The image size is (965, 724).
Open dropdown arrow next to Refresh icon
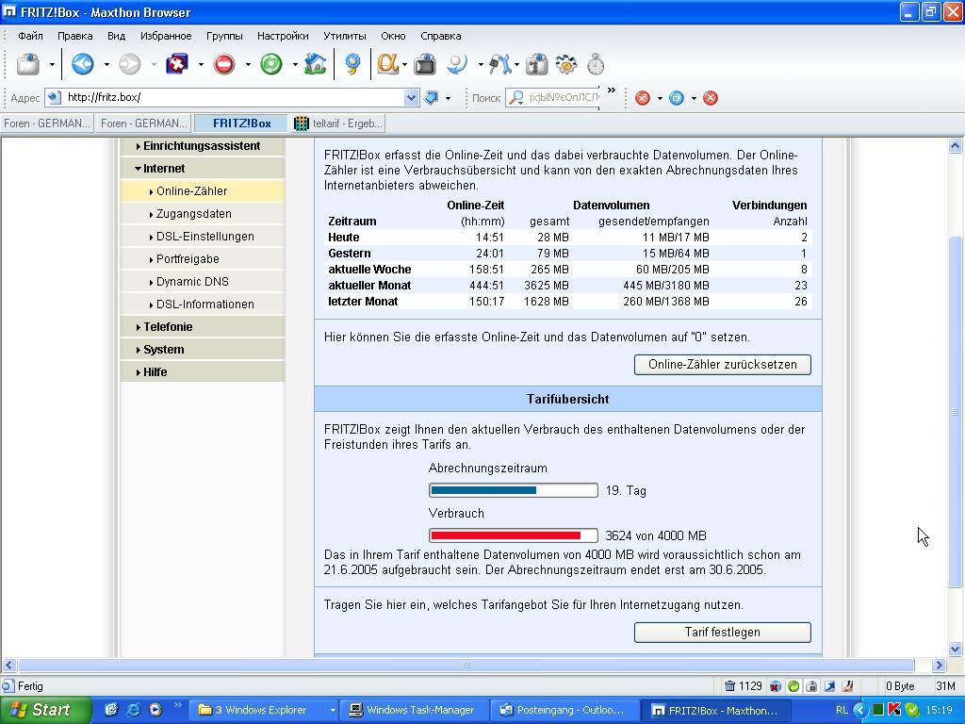(295, 64)
